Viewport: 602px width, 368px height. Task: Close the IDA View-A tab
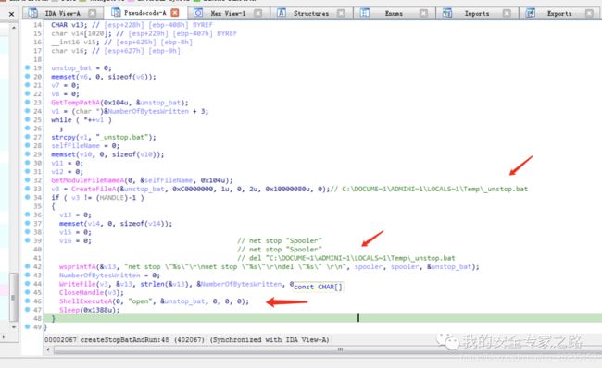point(92,14)
